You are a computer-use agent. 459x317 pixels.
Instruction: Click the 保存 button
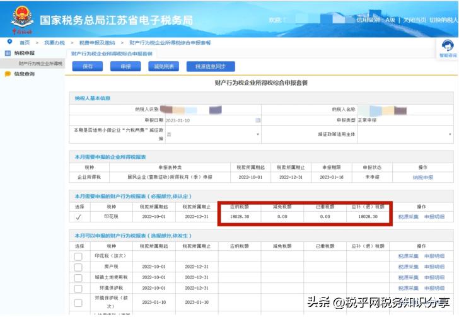pyautogui.click(x=88, y=66)
